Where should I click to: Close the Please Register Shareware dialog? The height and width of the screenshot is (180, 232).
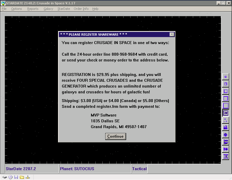[172, 34]
